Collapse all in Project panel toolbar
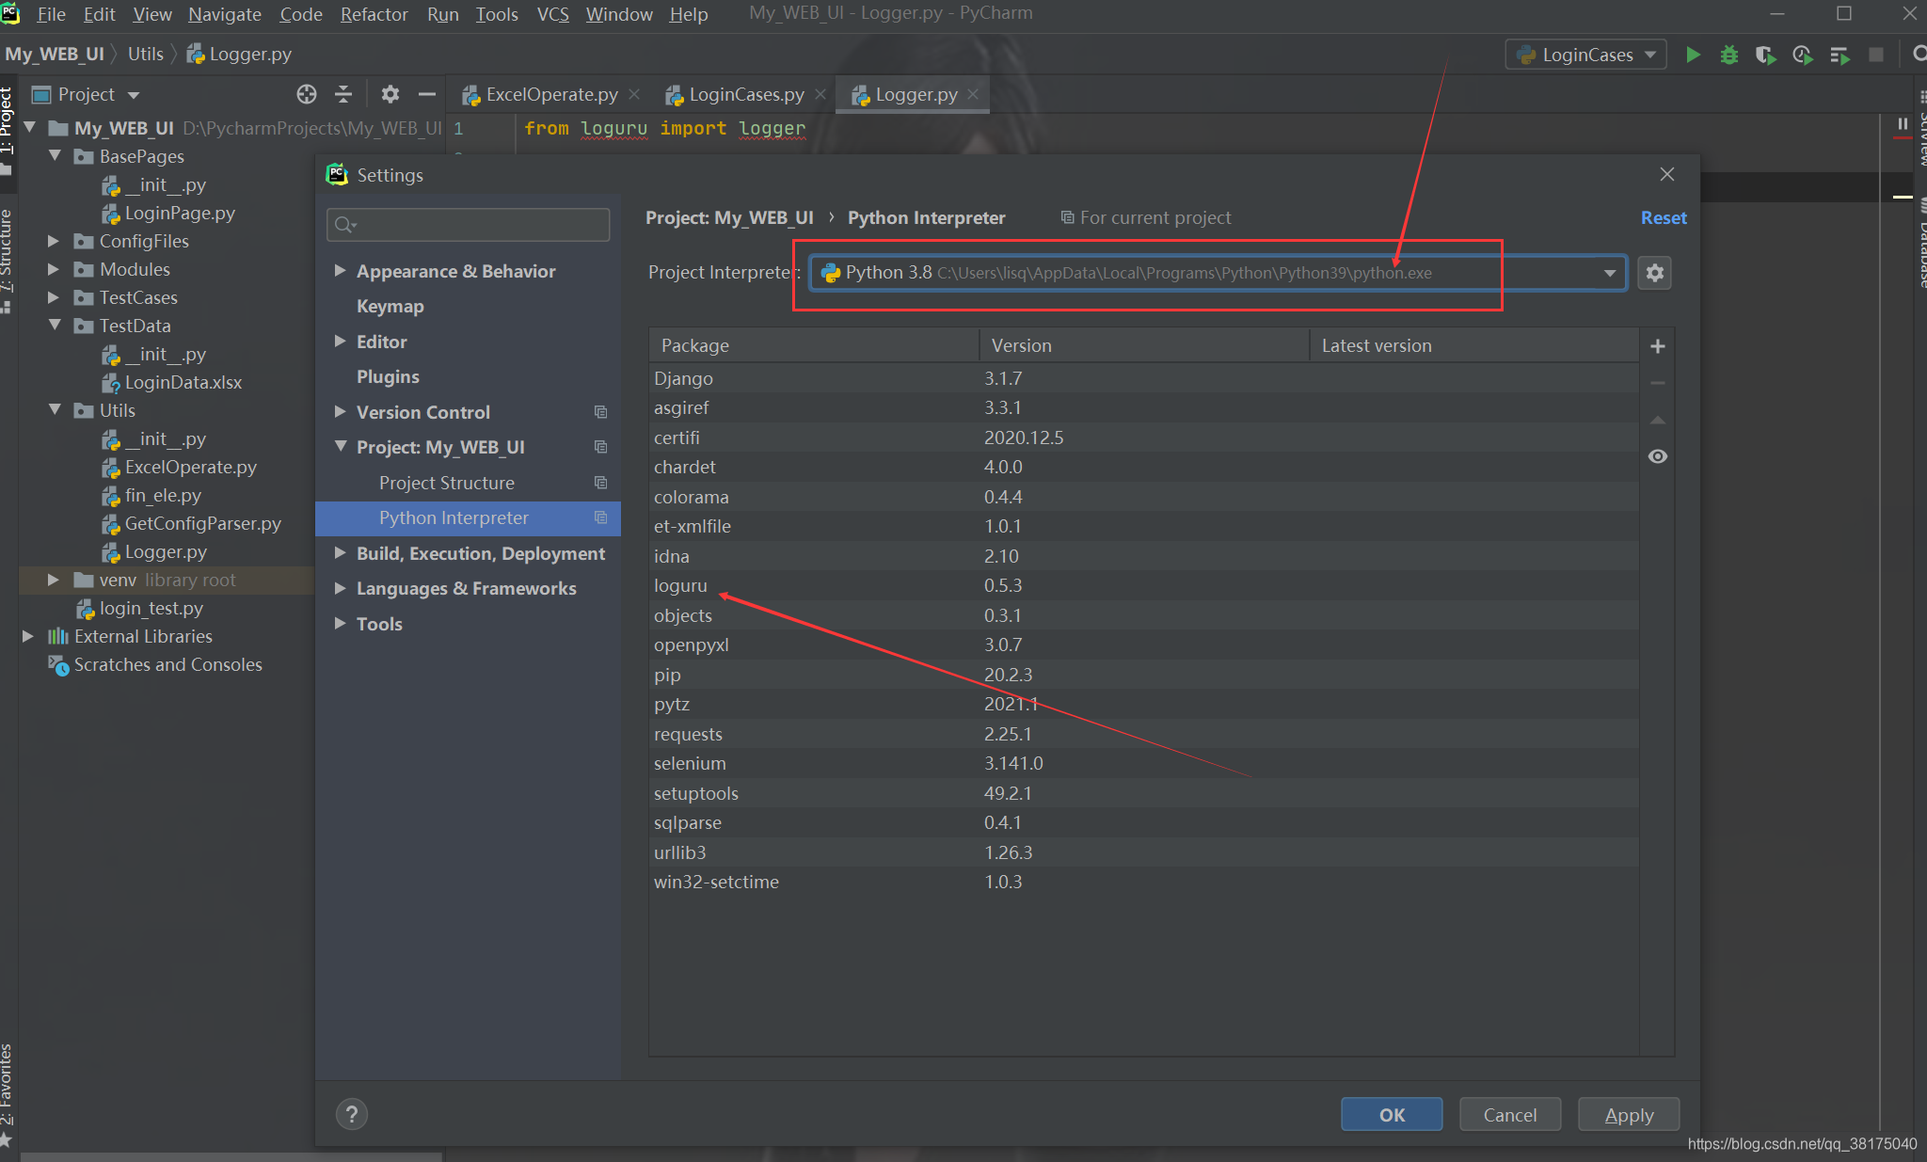This screenshot has height=1162, width=1927. 343,94
